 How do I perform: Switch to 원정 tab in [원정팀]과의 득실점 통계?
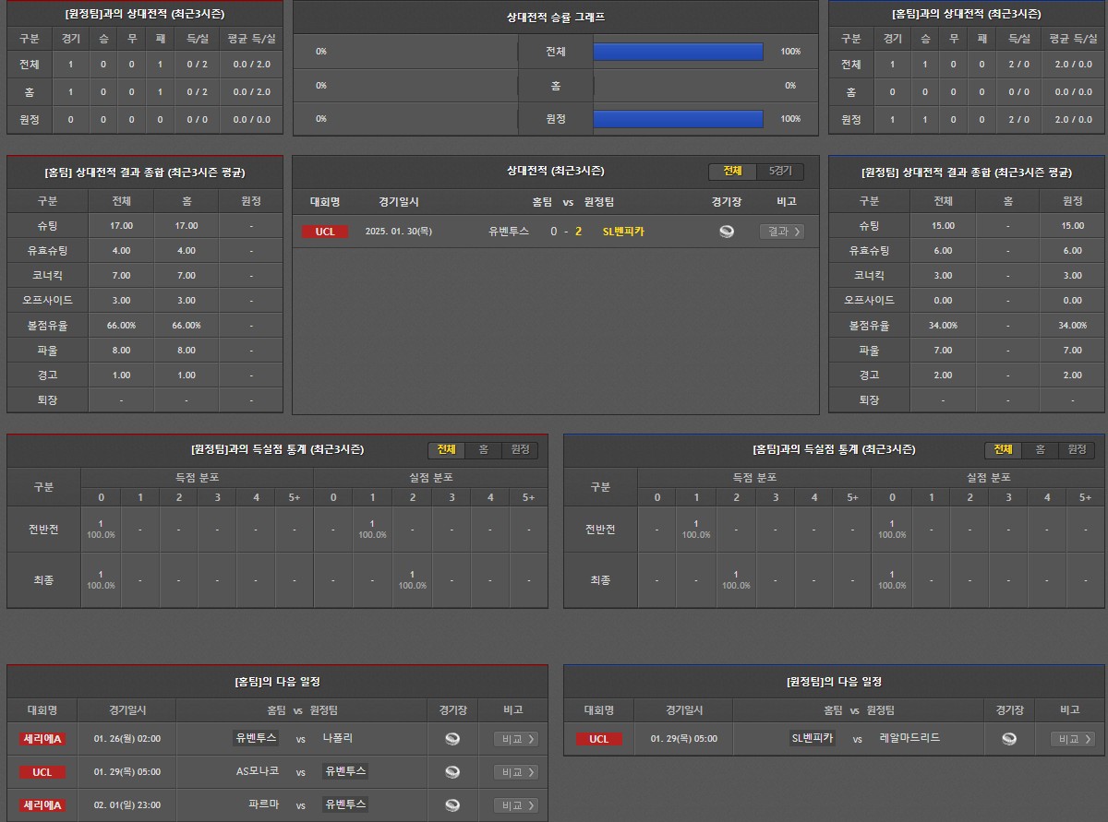coord(520,449)
